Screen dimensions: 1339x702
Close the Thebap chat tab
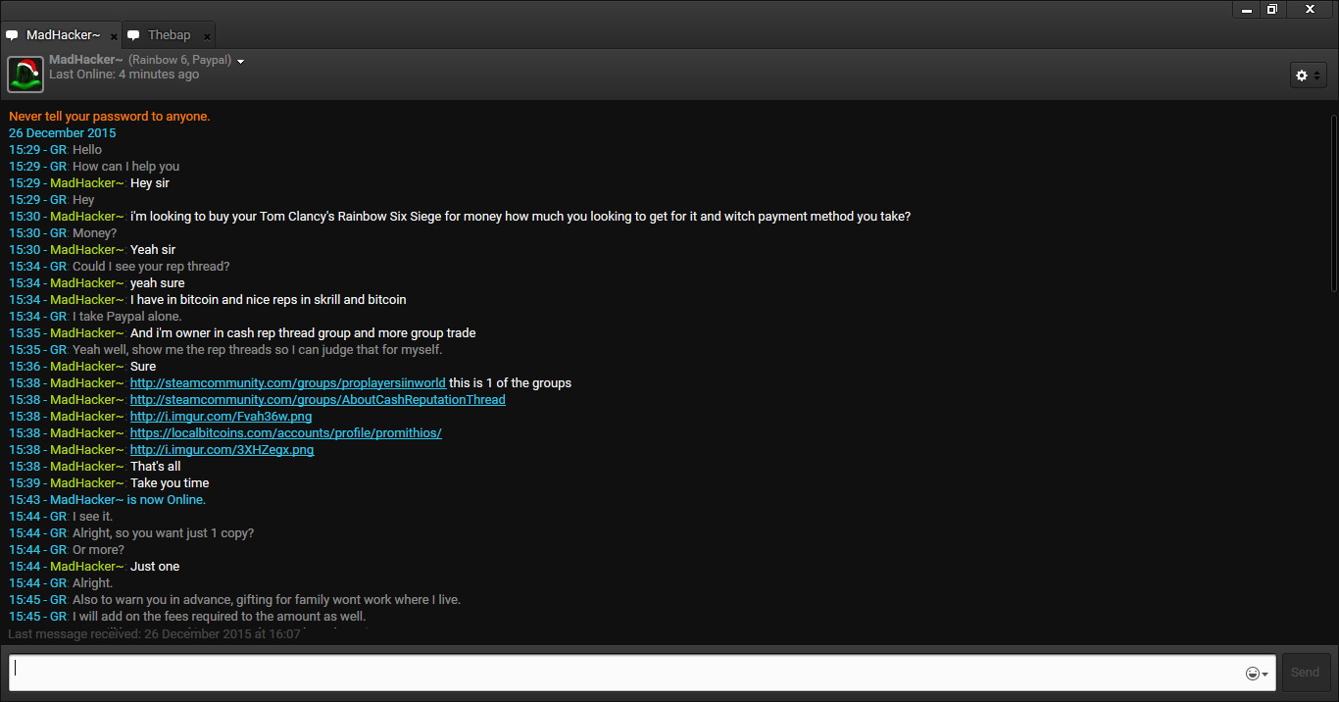click(x=207, y=36)
